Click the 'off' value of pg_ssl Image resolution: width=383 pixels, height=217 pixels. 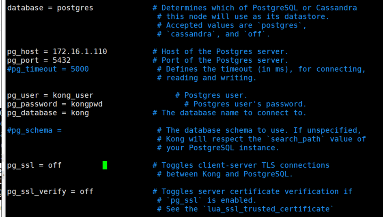[x=55, y=165]
